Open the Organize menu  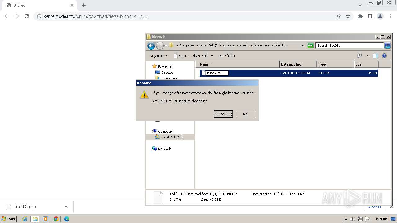[x=158, y=56]
